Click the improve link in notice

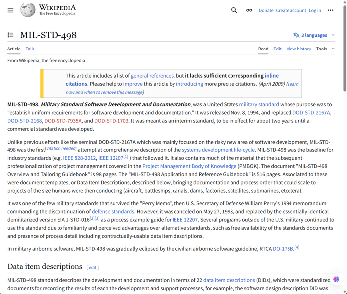click(x=133, y=84)
